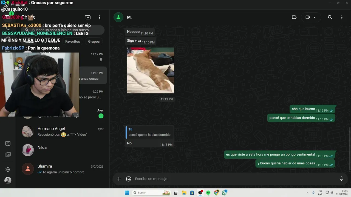The width and height of the screenshot is (351, 197).
Task: Select the 'ahh que bueno' message
Action: pyautogui.click(x=313, y=109)
